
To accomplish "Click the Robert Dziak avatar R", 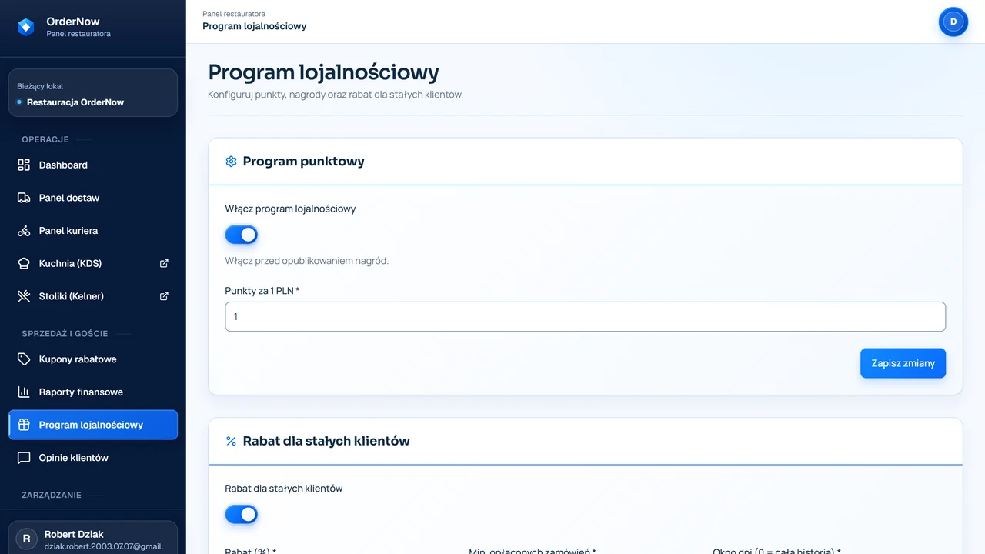I will pos(27,539).
